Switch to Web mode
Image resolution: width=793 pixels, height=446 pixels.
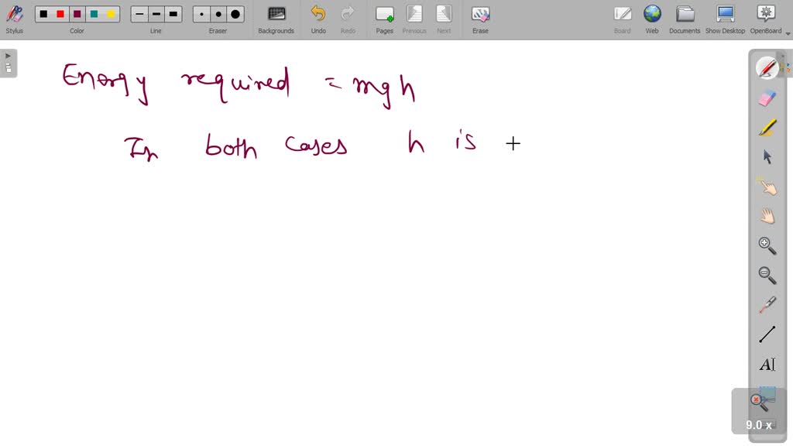[x=652, y=19]
